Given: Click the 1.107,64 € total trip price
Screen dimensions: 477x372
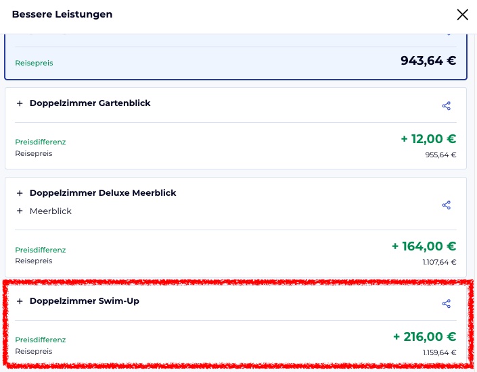Looking at the screenshot, I should tap(439, 263).
